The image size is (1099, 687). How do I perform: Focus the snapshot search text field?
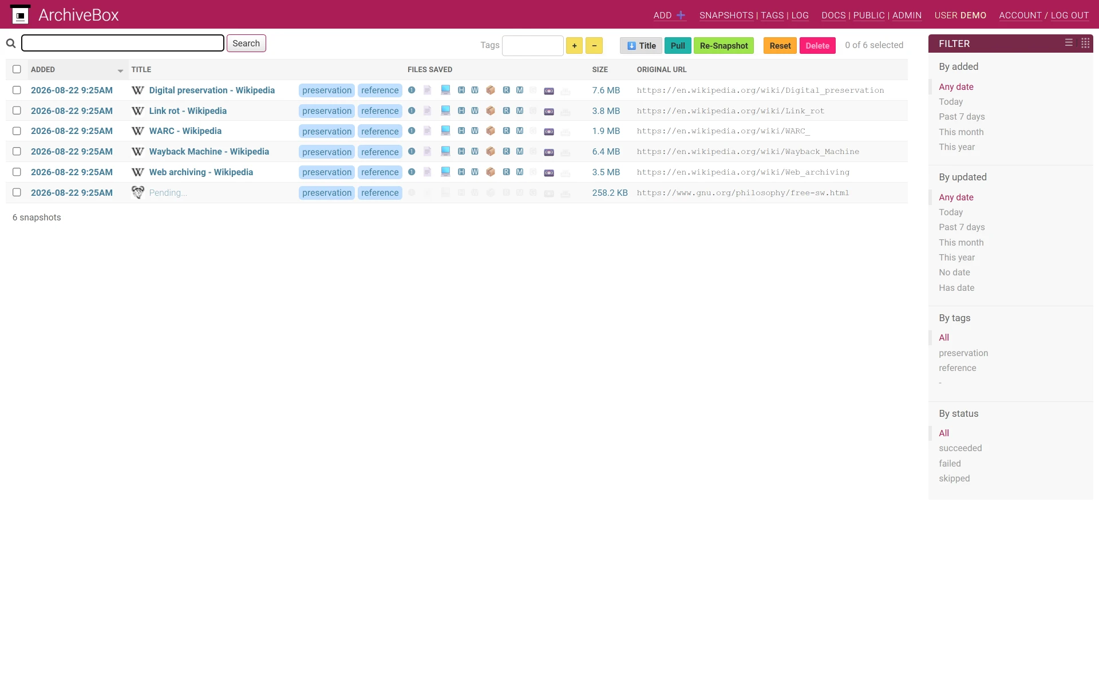pyautogui.click(x=122, y=43)
